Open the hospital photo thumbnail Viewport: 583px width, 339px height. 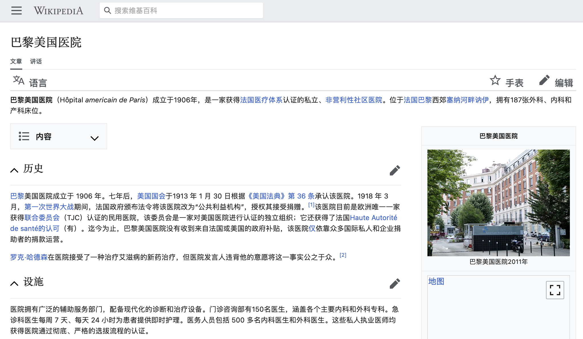pos(498,203)
